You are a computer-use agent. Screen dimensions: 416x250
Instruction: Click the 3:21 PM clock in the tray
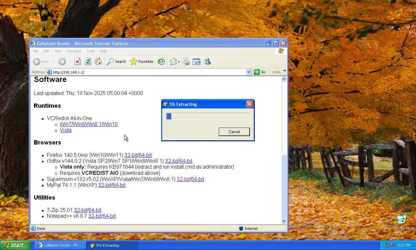(x=404, y=245)
